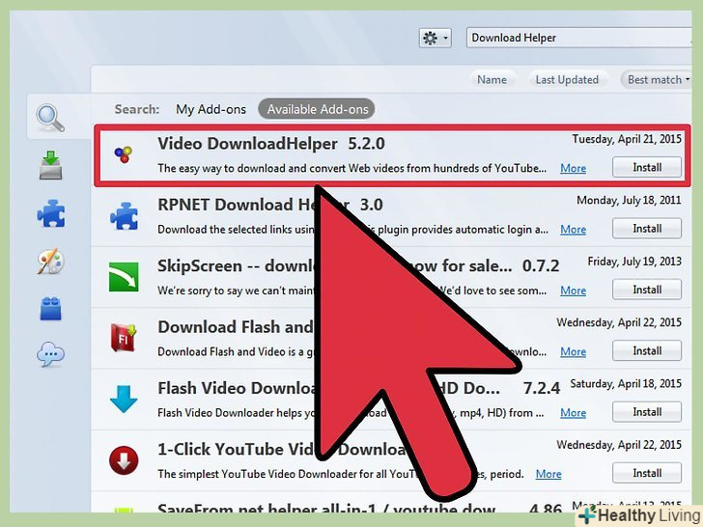Image resolution: width=703 pixels, height=527 pixels.
Task: Open the Search pane magnifier icon
Action: coord(50,118)
